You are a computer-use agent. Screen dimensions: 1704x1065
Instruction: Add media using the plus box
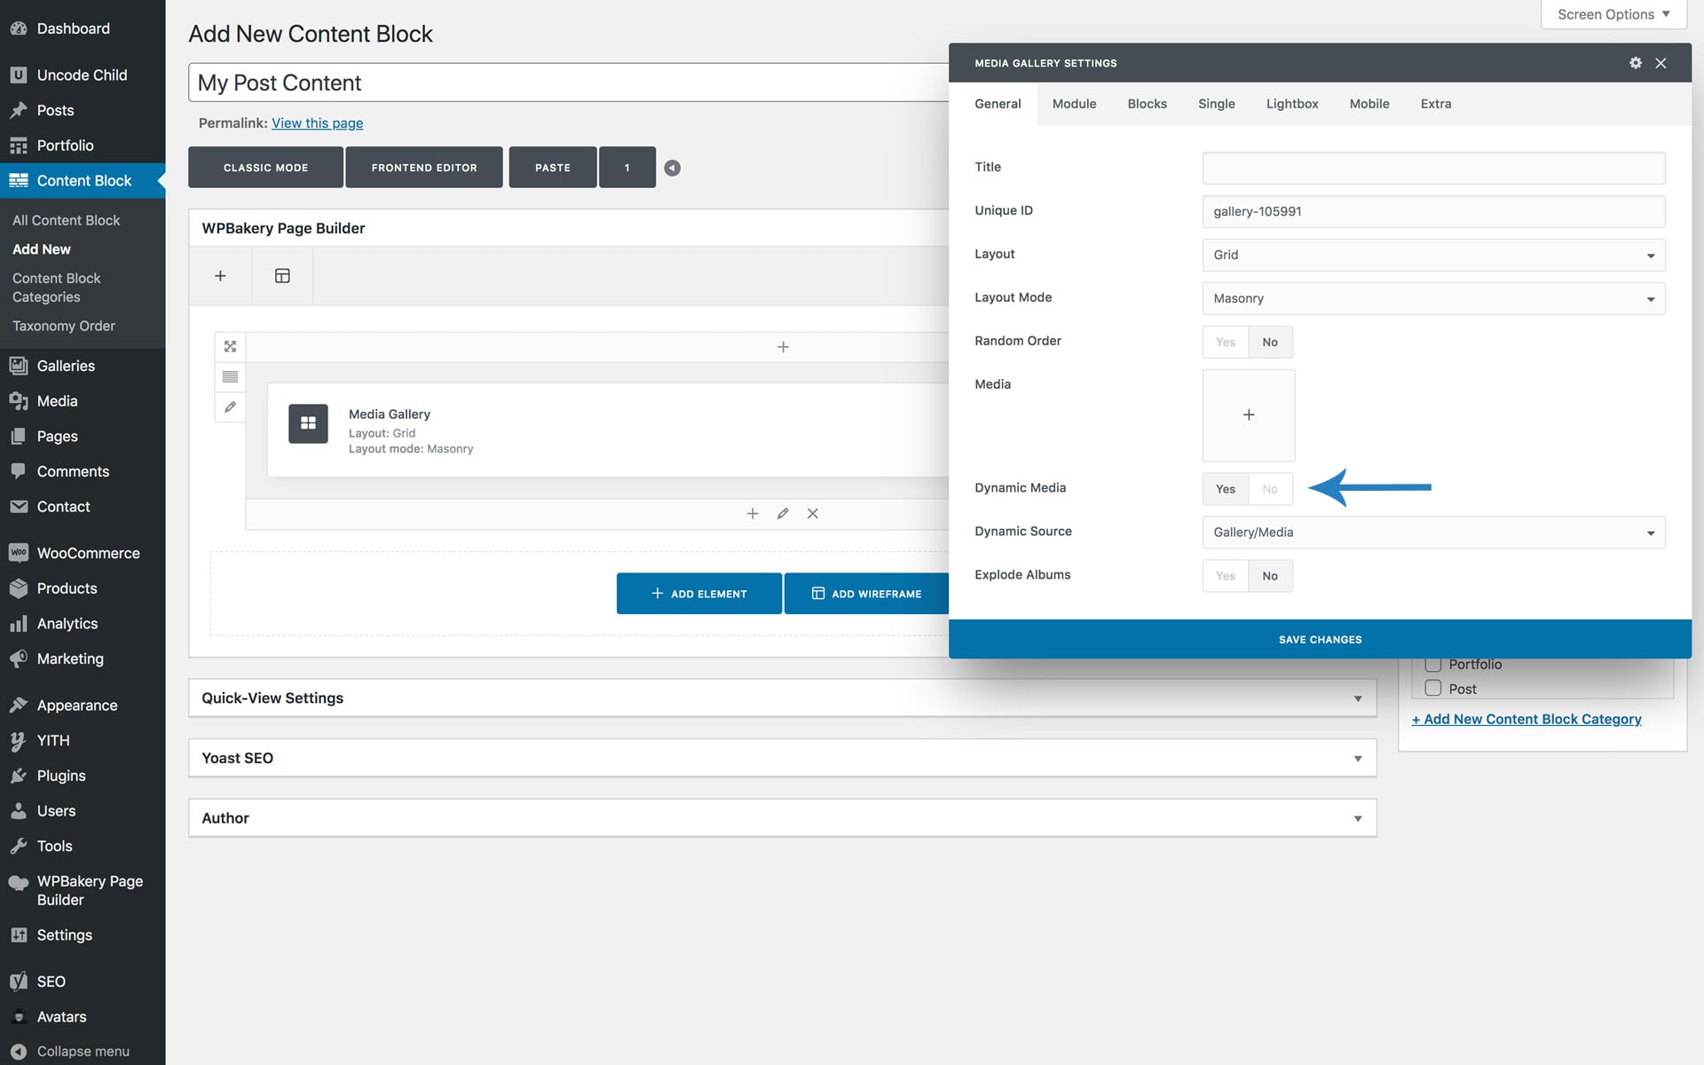click(x=1248, y=415)
